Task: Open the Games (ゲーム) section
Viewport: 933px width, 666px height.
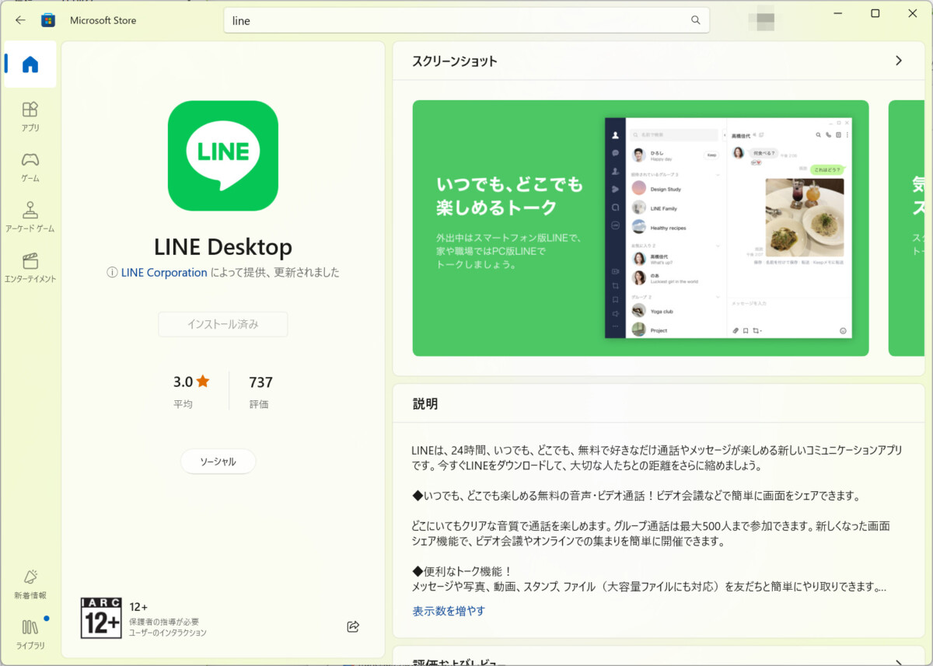Action: (30, 166)
